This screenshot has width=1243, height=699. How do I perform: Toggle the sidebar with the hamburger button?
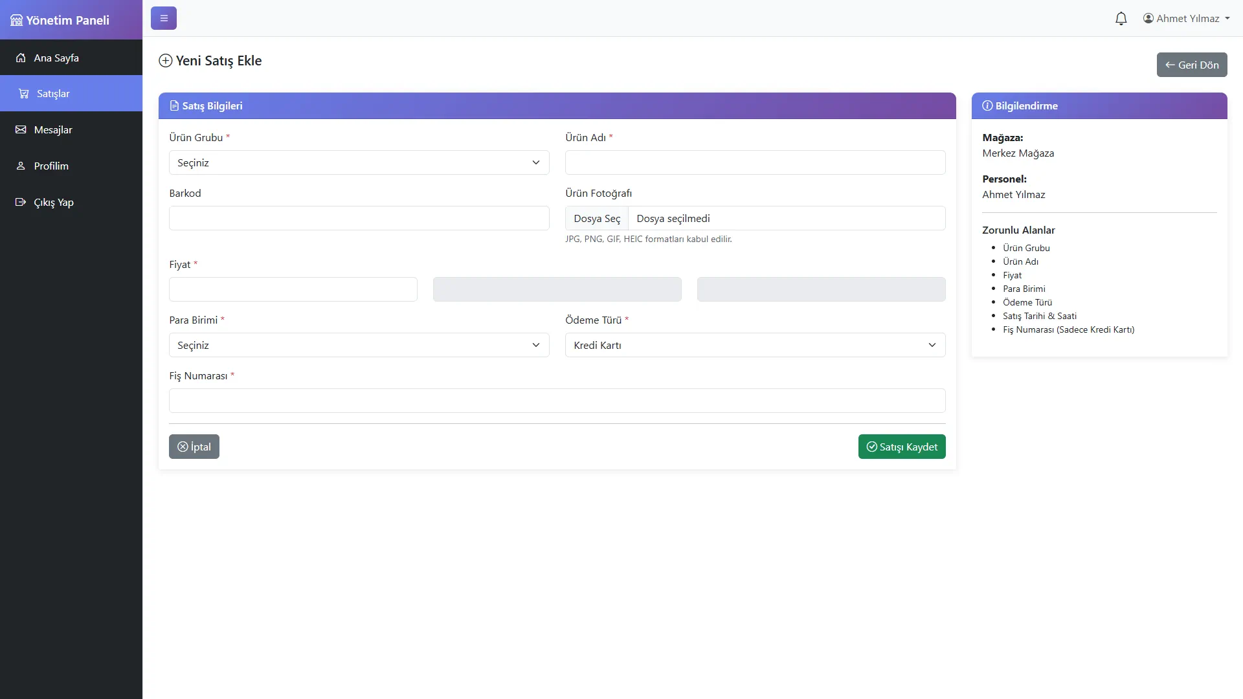[164, 18]
